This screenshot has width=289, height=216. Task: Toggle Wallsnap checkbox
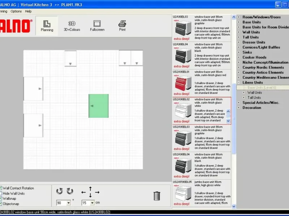[1, 199]
